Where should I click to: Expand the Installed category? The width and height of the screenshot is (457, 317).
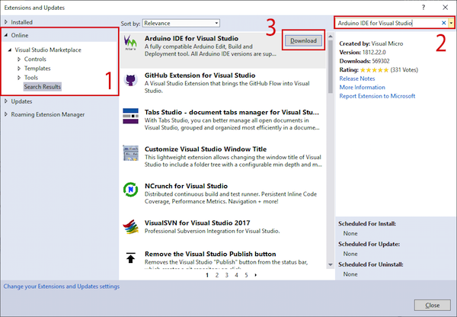(x=6, y=22)
